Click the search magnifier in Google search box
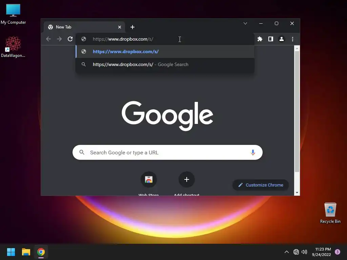Viewport: 347px width, 260px height. point(82,152)
